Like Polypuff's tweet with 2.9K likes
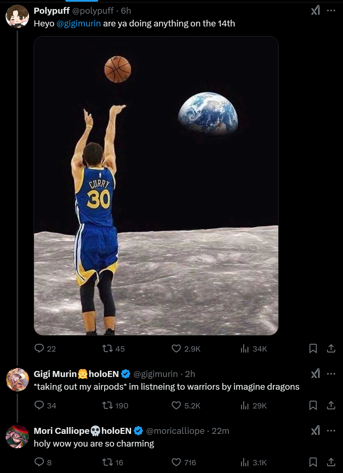This screenshot has height=473, width=343. coord(176,349)
